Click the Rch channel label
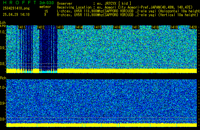The image size is (200, 130). click(x=3, y=78)
